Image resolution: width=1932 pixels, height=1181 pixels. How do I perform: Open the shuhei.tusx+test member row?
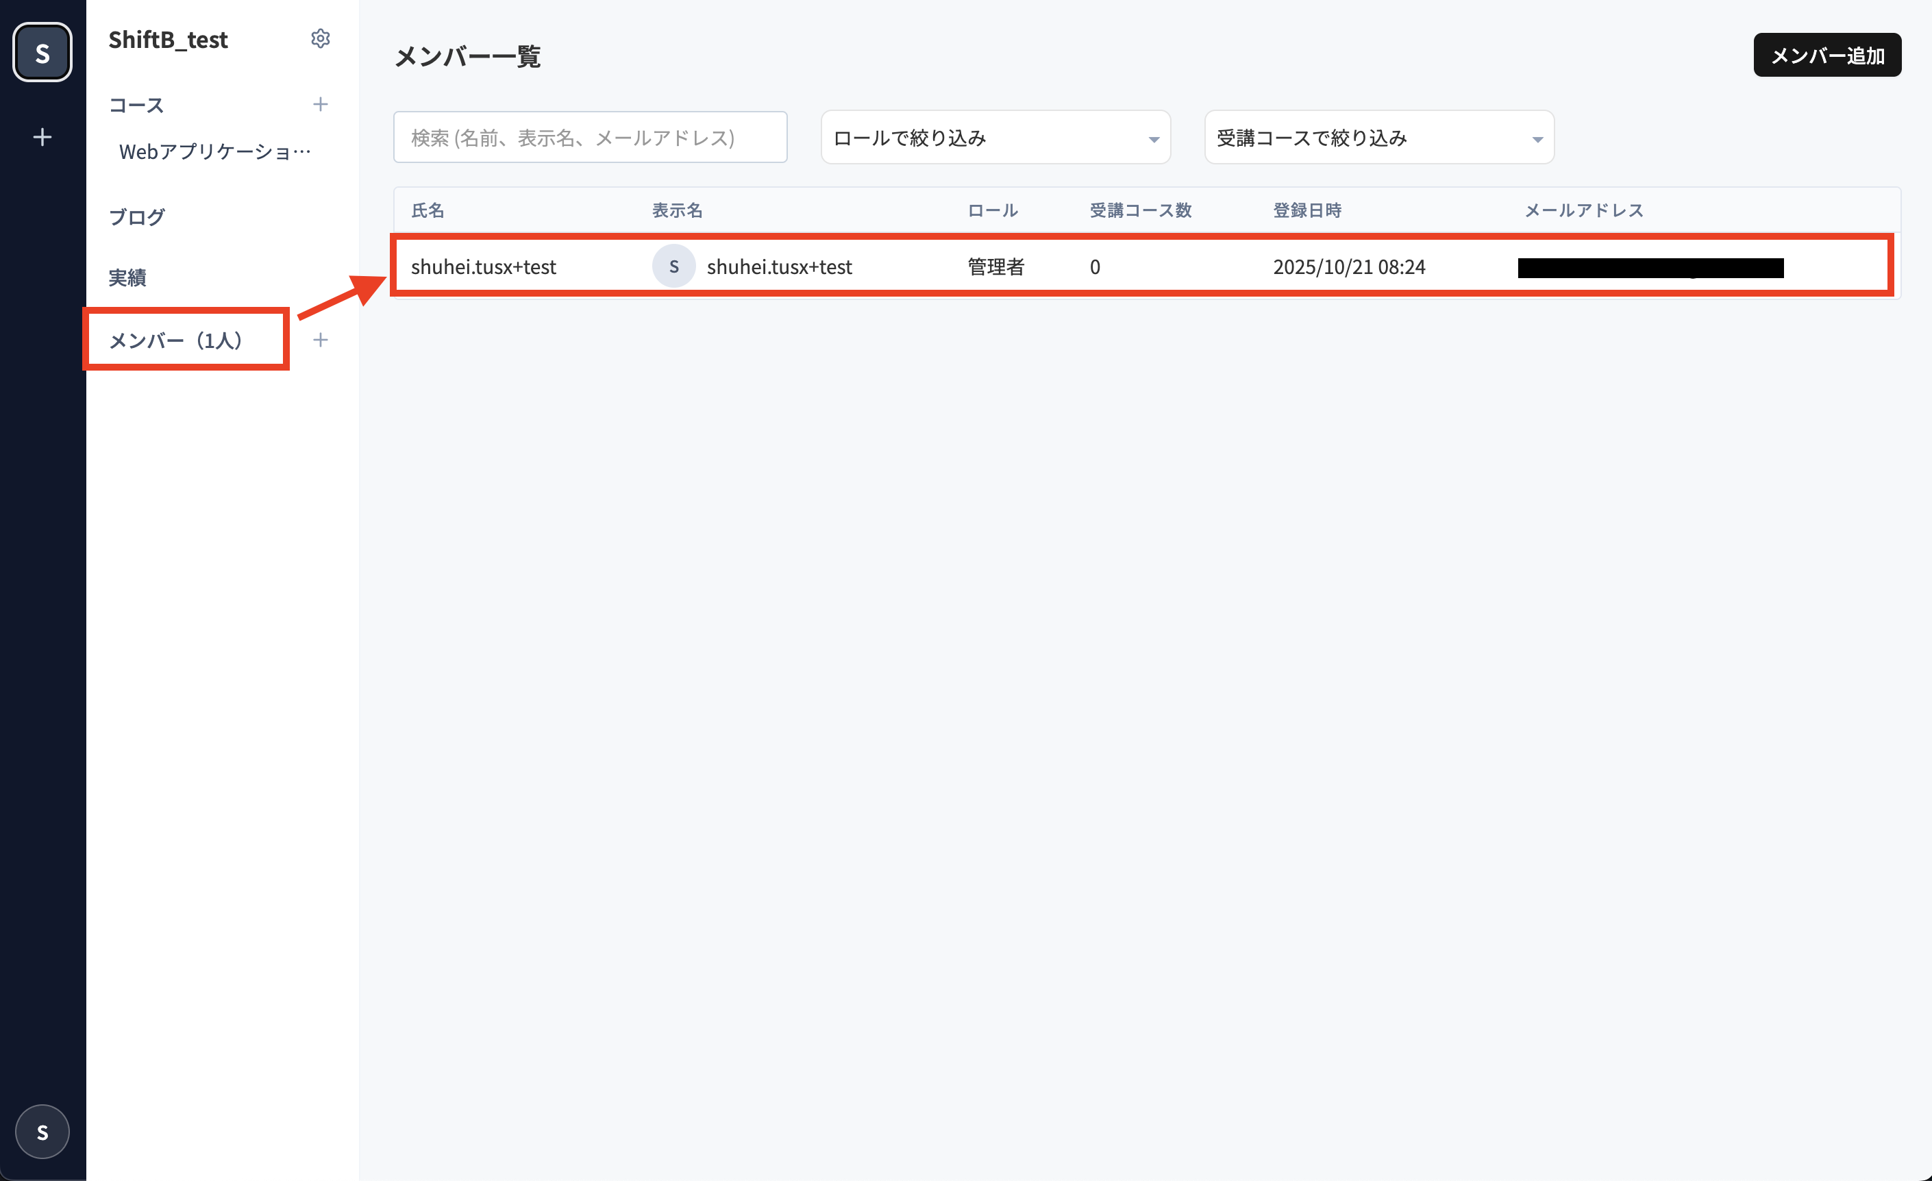click(x=484, y=266)
